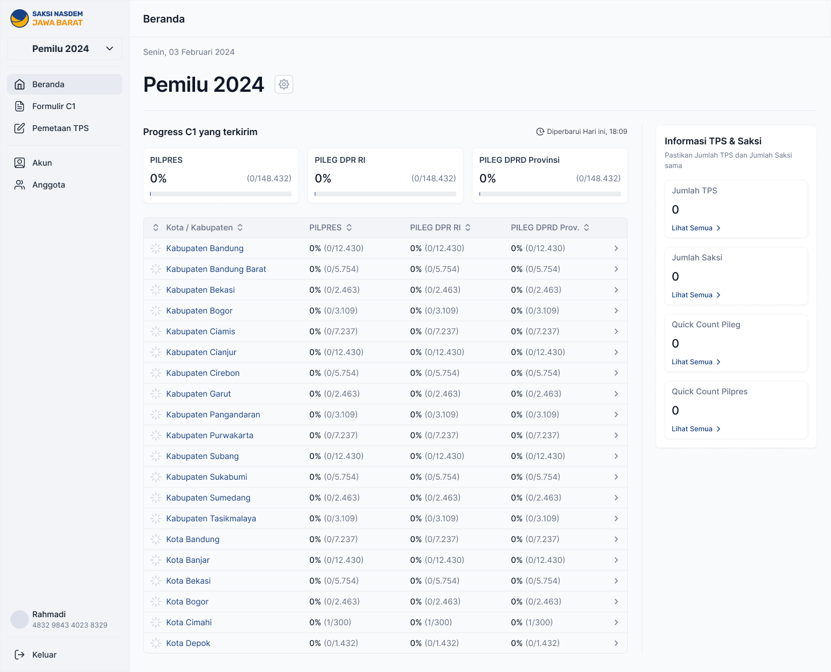The width and height of the screenshot is (831, 672).
Task: Click the PILPRES progress card
Action: [x=220, y=176]
